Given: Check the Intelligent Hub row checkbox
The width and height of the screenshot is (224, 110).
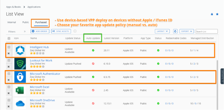Looking at the screenshot, I should (9, 47).
